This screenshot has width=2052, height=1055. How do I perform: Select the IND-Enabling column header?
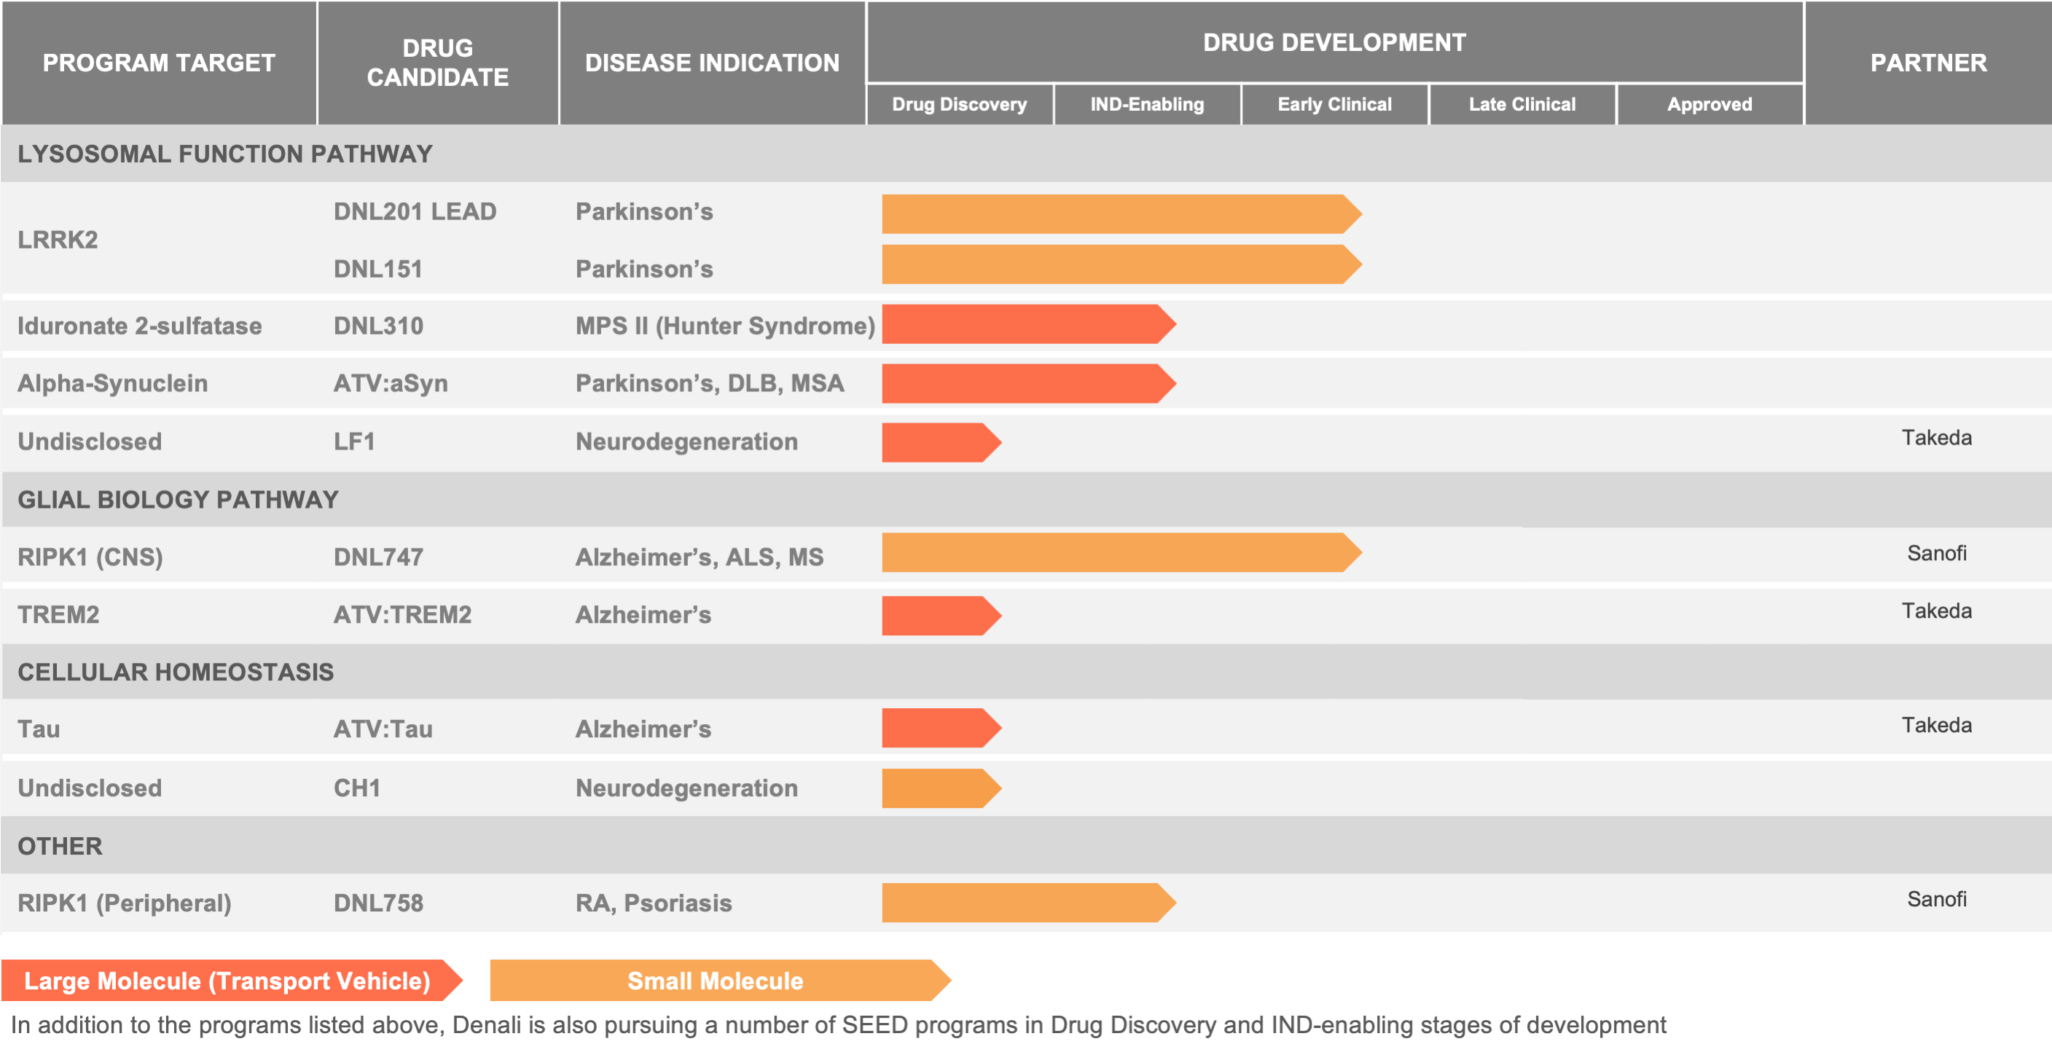tap(1147, 104)
